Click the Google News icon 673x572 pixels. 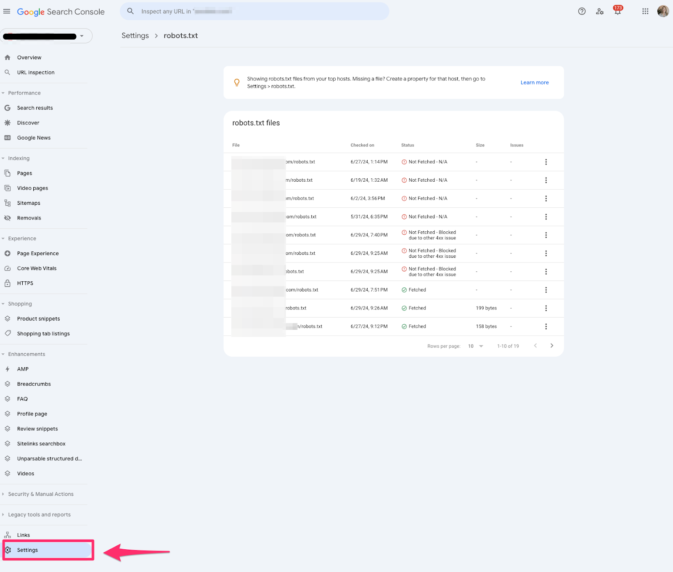(x=8, y=138)
